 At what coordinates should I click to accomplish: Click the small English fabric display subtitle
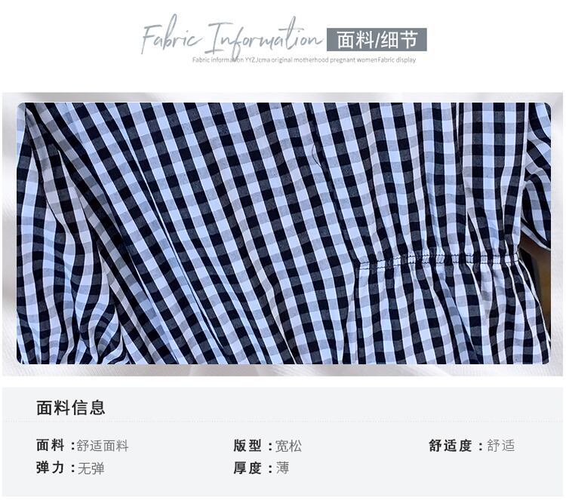click(x=304, y=60)
